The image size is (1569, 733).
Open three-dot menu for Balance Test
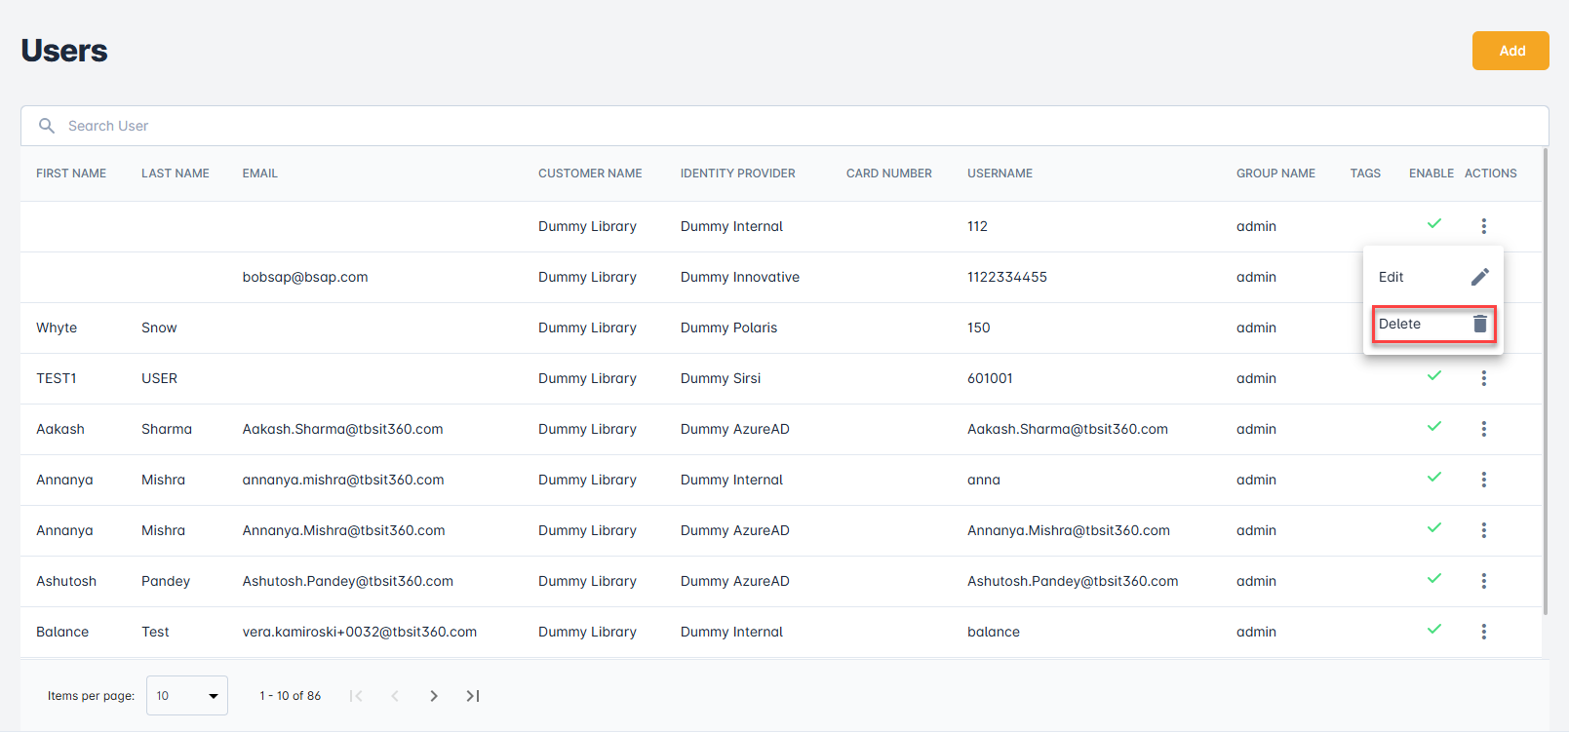(x=1483, y=632)
